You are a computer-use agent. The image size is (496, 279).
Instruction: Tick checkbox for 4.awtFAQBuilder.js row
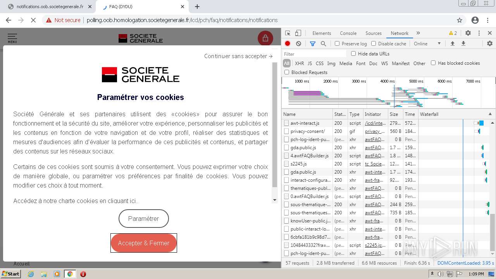(x=286, y=156)
